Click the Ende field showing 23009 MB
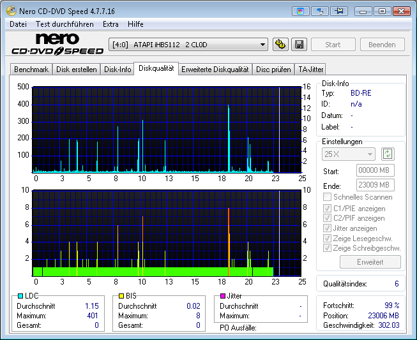Screen dimensions: 417x340 pyautogui.click(x=375, y=185)
